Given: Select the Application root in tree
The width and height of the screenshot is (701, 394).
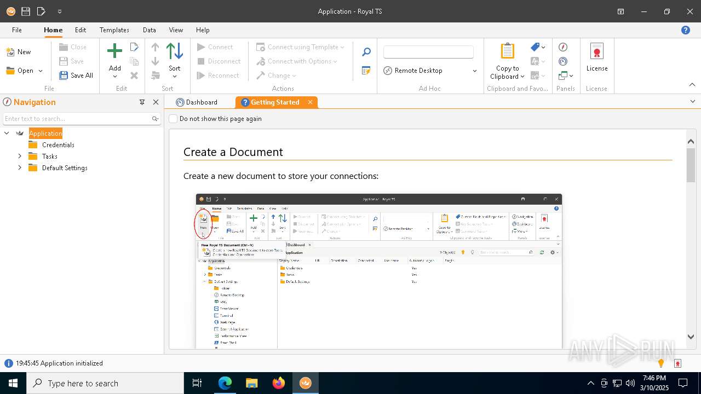Looking at the screenshot, I should (45, 134).
